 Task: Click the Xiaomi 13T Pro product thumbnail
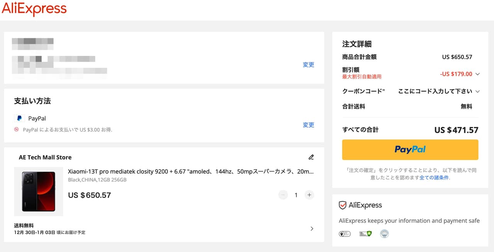(x=39, y=192)
